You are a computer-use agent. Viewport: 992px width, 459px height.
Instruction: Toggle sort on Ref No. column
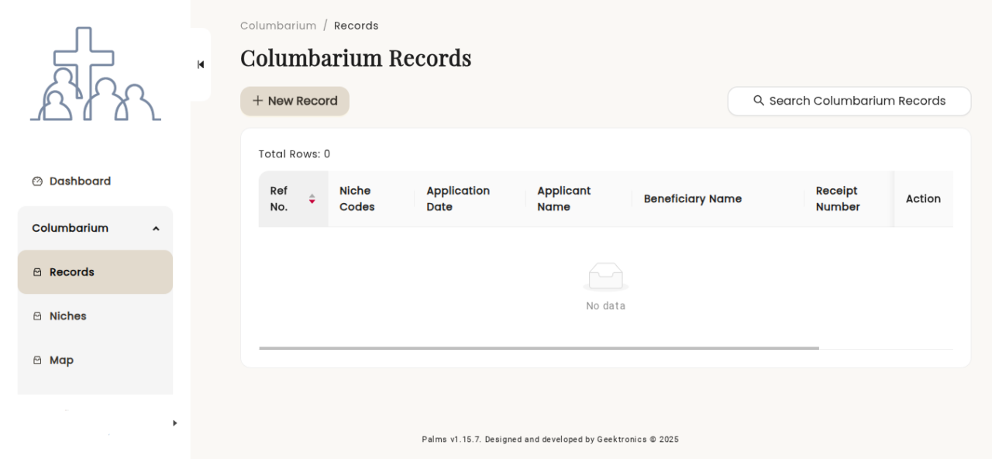click(x=312, y=198)
